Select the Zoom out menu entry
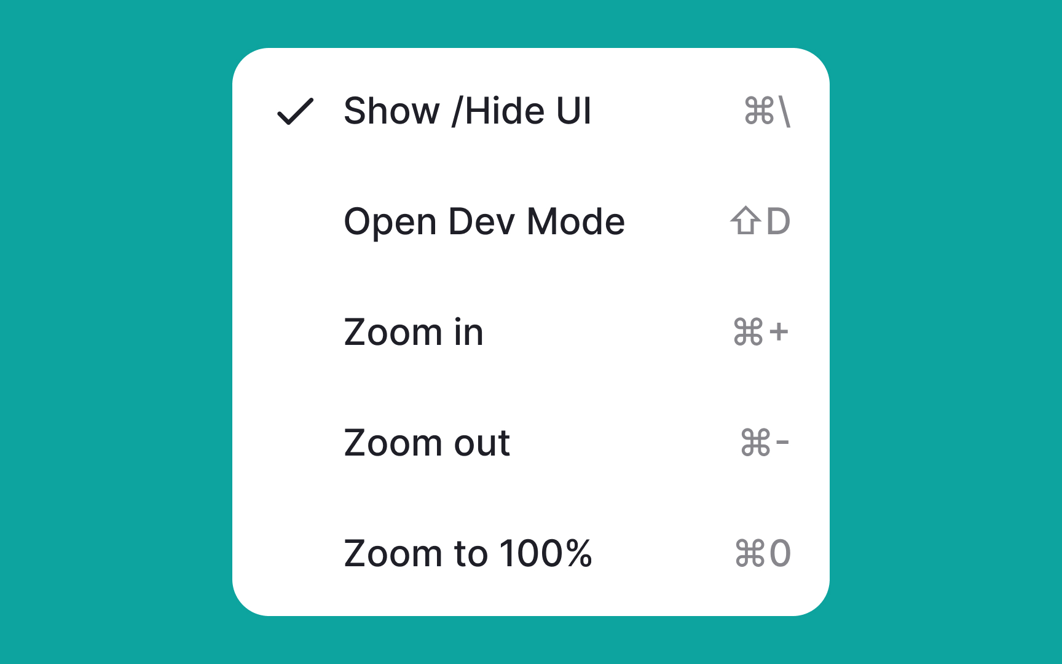1062x664 pixels. tap(427, 443)
